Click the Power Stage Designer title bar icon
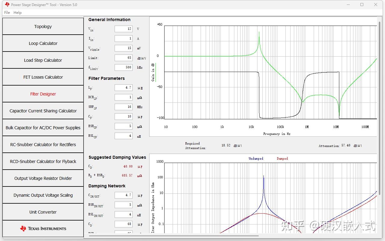Image resolution: width=385 pixels, height=241 pixels. [x=7, y=5]
